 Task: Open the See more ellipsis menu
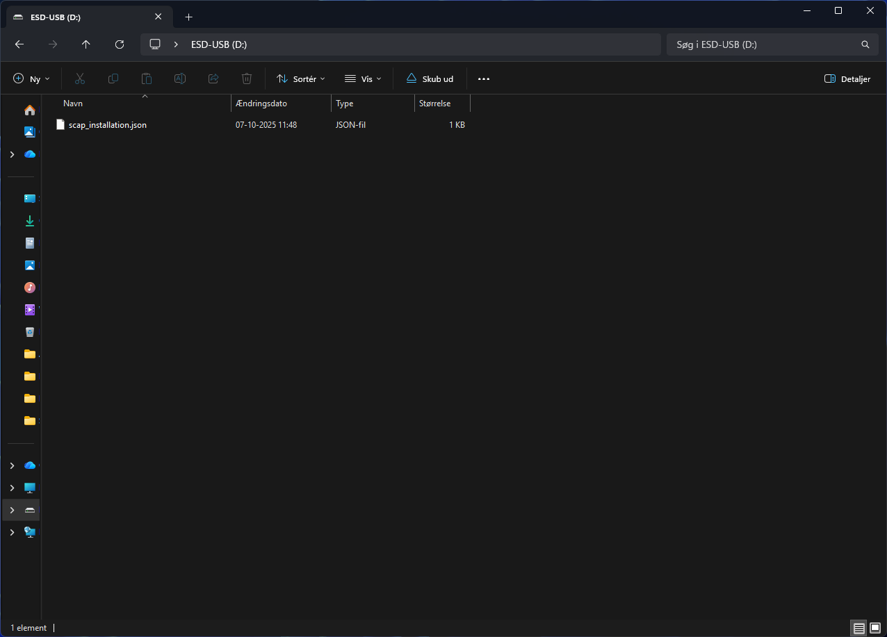pyautogui.click(x=484, y=79)
